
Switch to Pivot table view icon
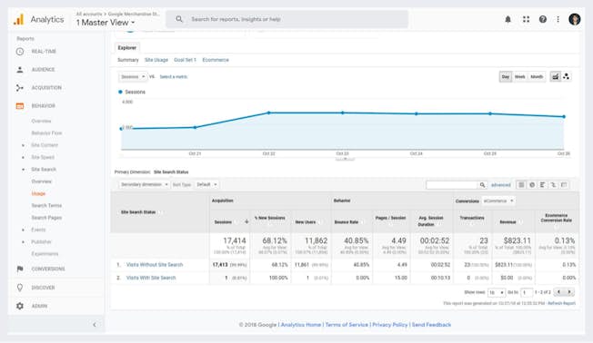564,185
